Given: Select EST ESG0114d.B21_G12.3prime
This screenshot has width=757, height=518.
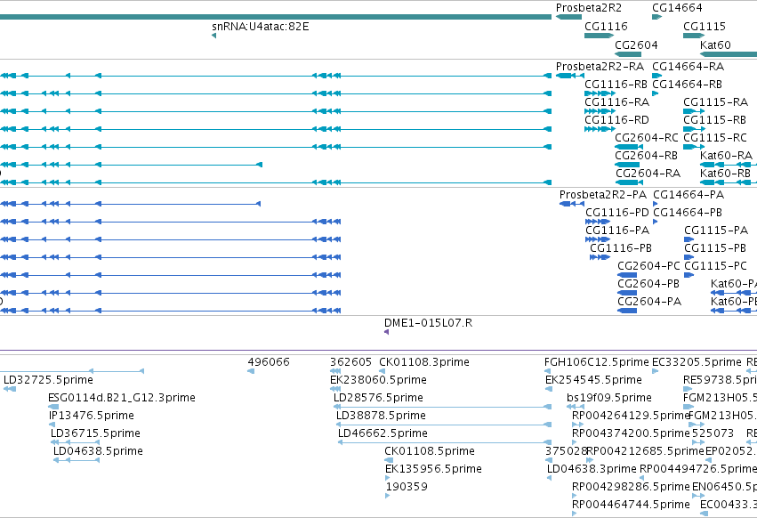Looking at the screenshot, I should coord(53,407).
